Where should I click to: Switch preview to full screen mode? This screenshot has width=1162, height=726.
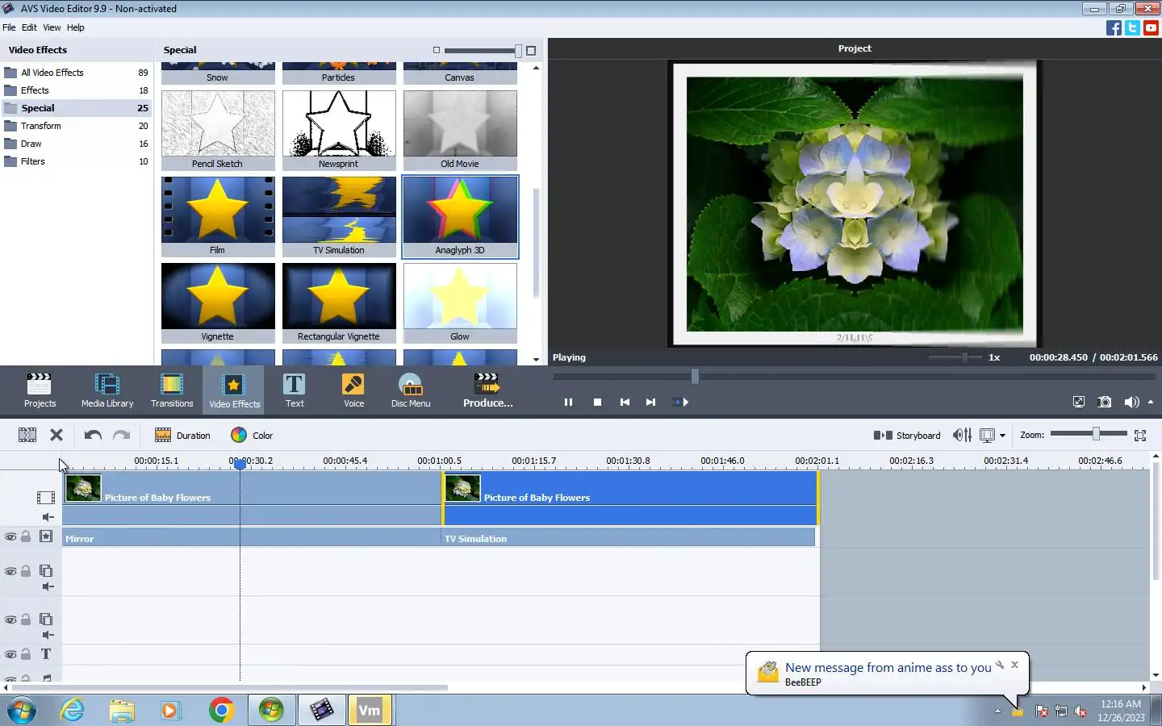point(1079,402)
